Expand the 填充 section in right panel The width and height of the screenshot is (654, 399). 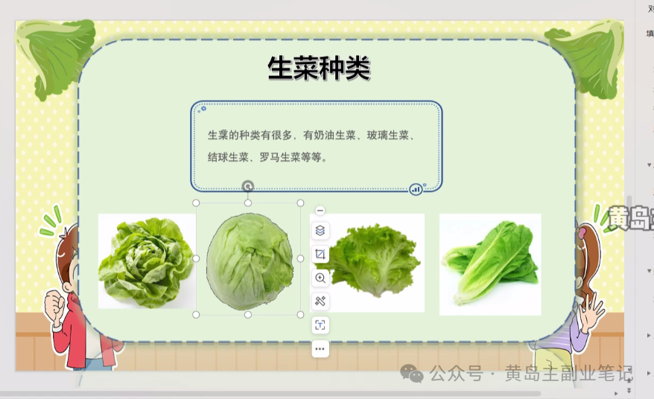(x=650, y=33)
